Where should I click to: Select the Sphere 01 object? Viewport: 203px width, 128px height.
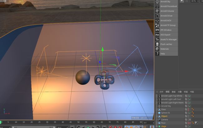coord(165,113)
